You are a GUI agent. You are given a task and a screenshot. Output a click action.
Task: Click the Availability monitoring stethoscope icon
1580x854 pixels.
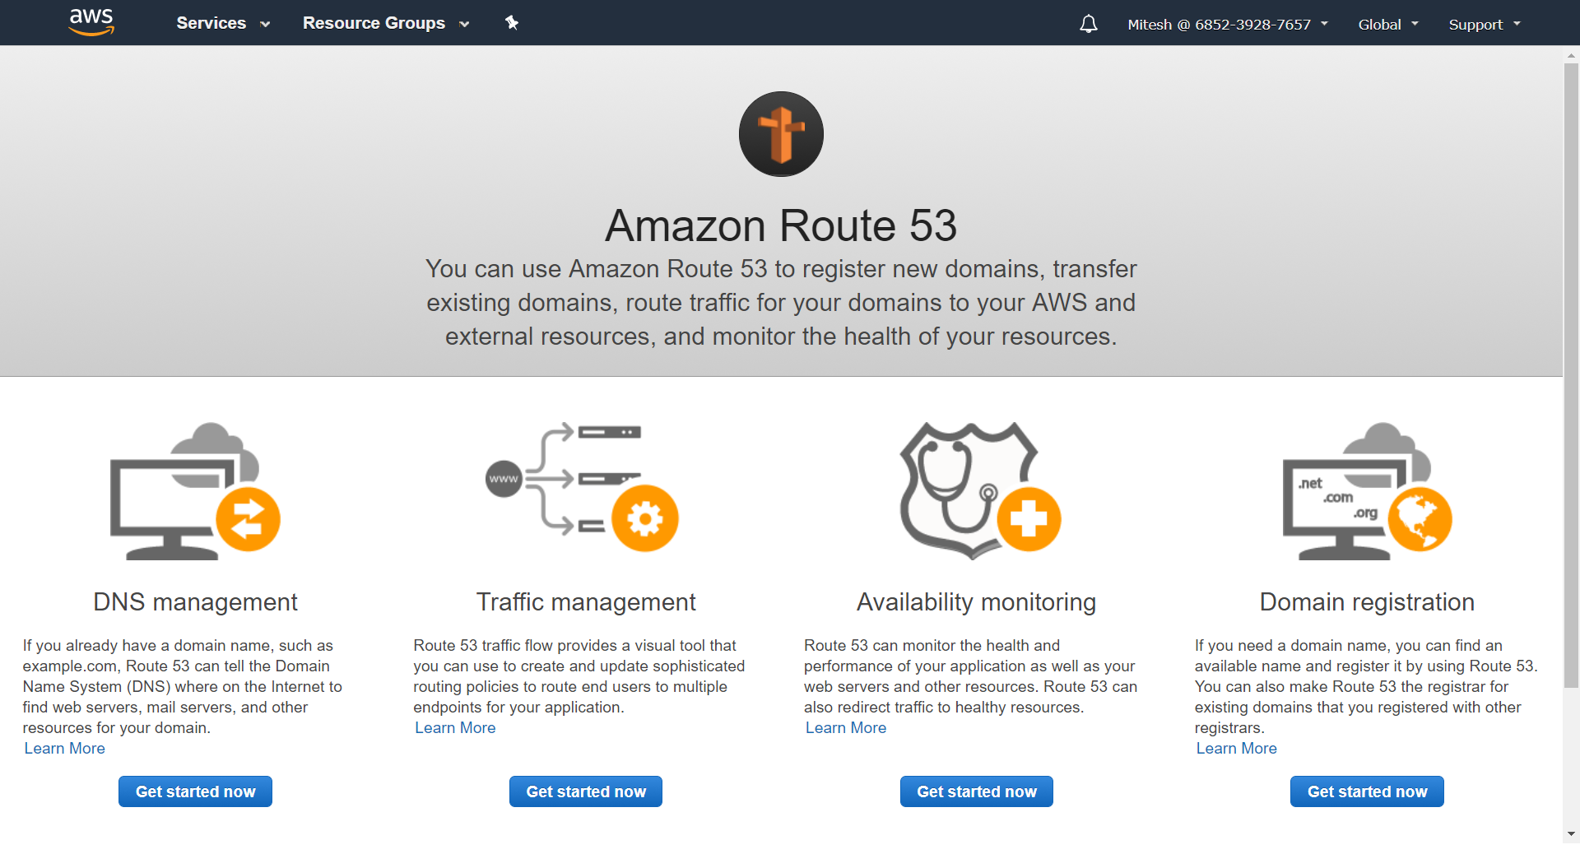click(979, 490)
